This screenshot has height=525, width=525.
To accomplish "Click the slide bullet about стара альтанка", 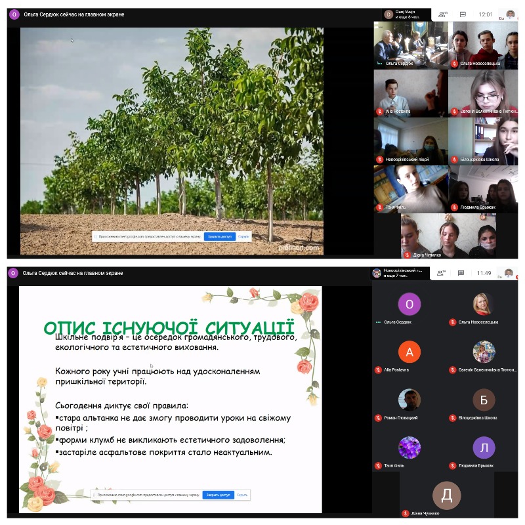I will [x=173, y=423].
